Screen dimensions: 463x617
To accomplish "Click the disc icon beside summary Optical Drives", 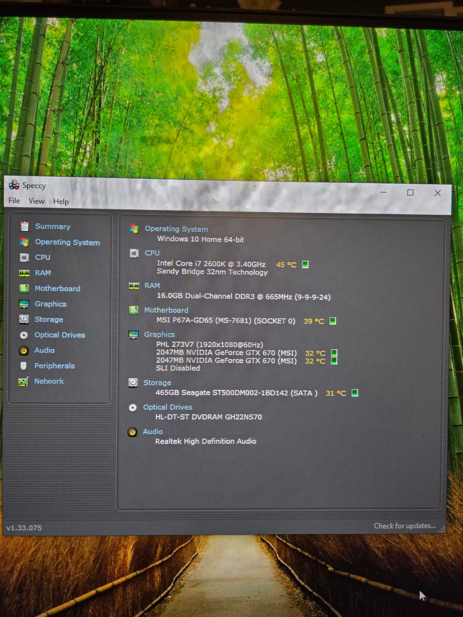I will tap(133, 407).
